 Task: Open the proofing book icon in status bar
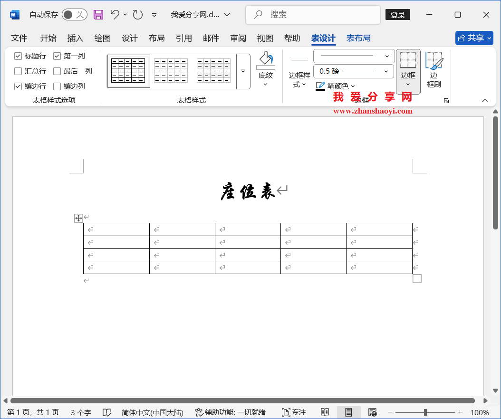106,412
